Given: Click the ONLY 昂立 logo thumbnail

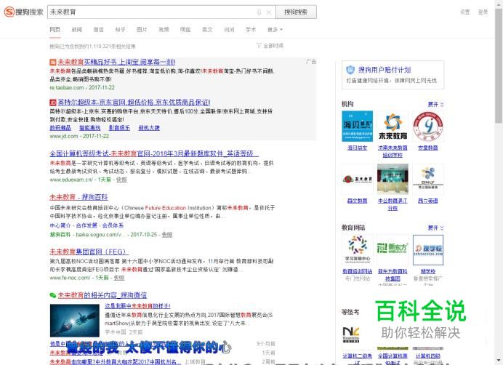Looking at the screenshot, I should (x=428, y=179).
